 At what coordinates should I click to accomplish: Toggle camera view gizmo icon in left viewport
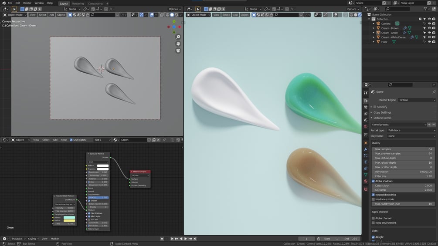(x=178, y=51)
